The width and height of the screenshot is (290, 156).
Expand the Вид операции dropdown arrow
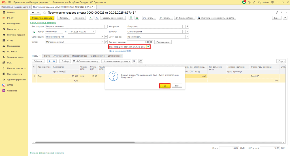106,26
